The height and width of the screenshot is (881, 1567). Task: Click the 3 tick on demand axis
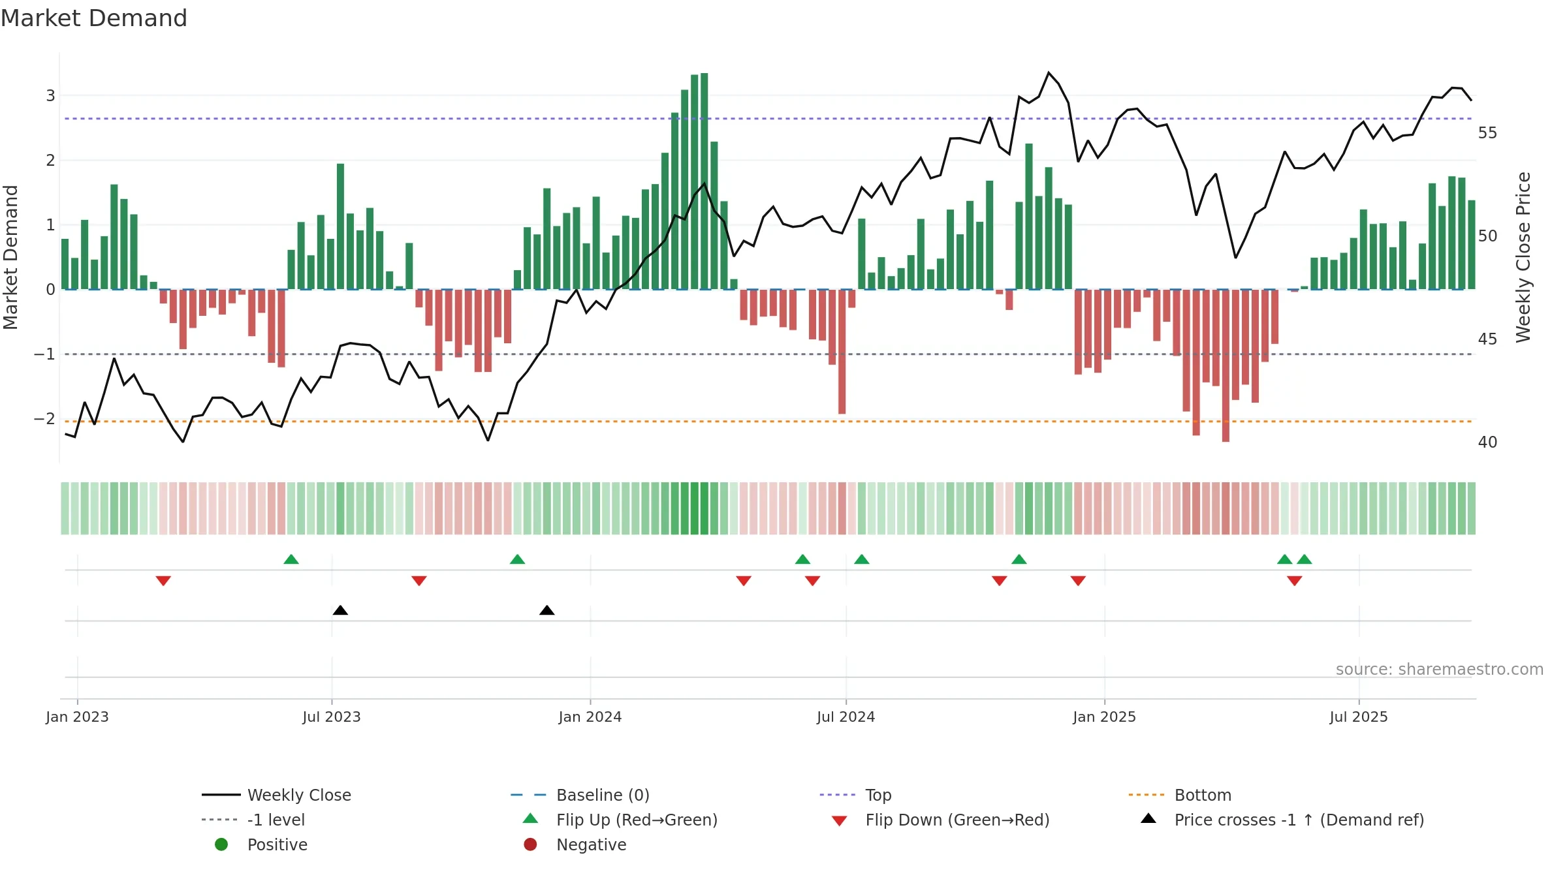point(50,96)
